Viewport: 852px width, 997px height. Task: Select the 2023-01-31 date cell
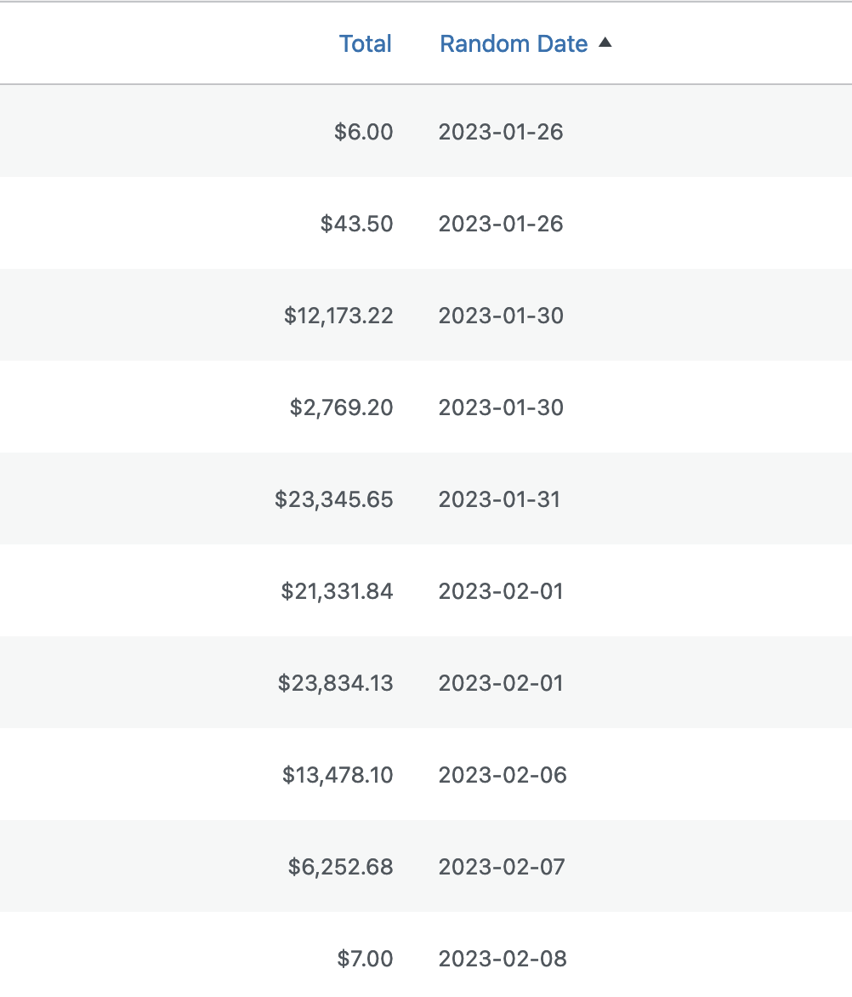pos(501,499)
